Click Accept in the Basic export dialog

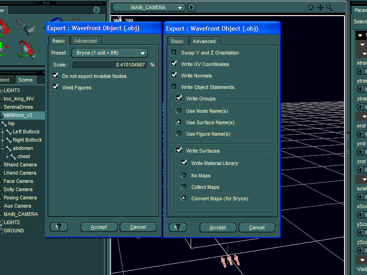(99, 227)
